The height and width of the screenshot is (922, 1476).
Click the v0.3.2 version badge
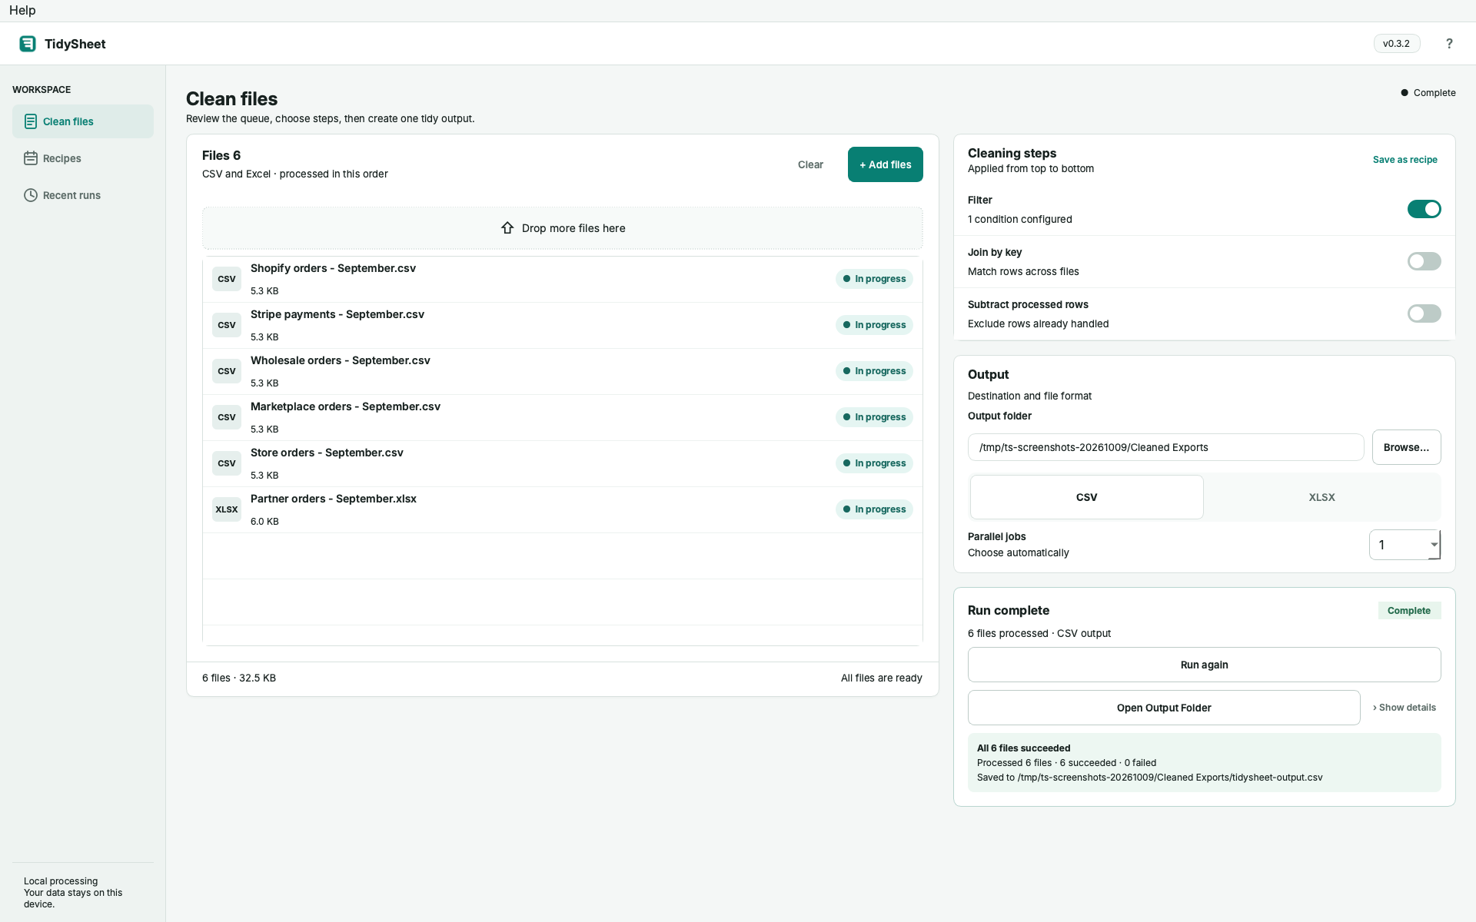point(1396,44)
